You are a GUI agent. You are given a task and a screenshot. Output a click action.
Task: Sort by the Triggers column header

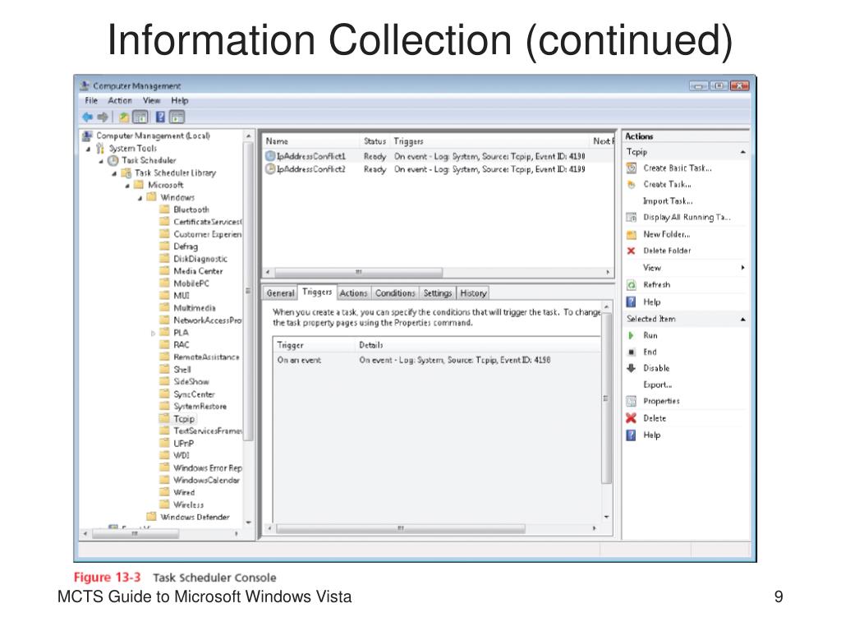(489, 141)
